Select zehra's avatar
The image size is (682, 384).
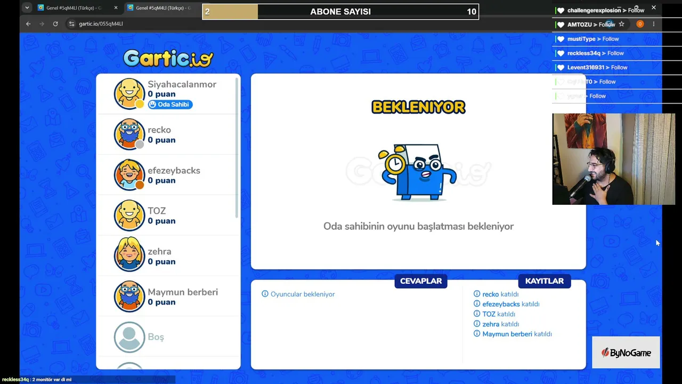click(129, 256)
